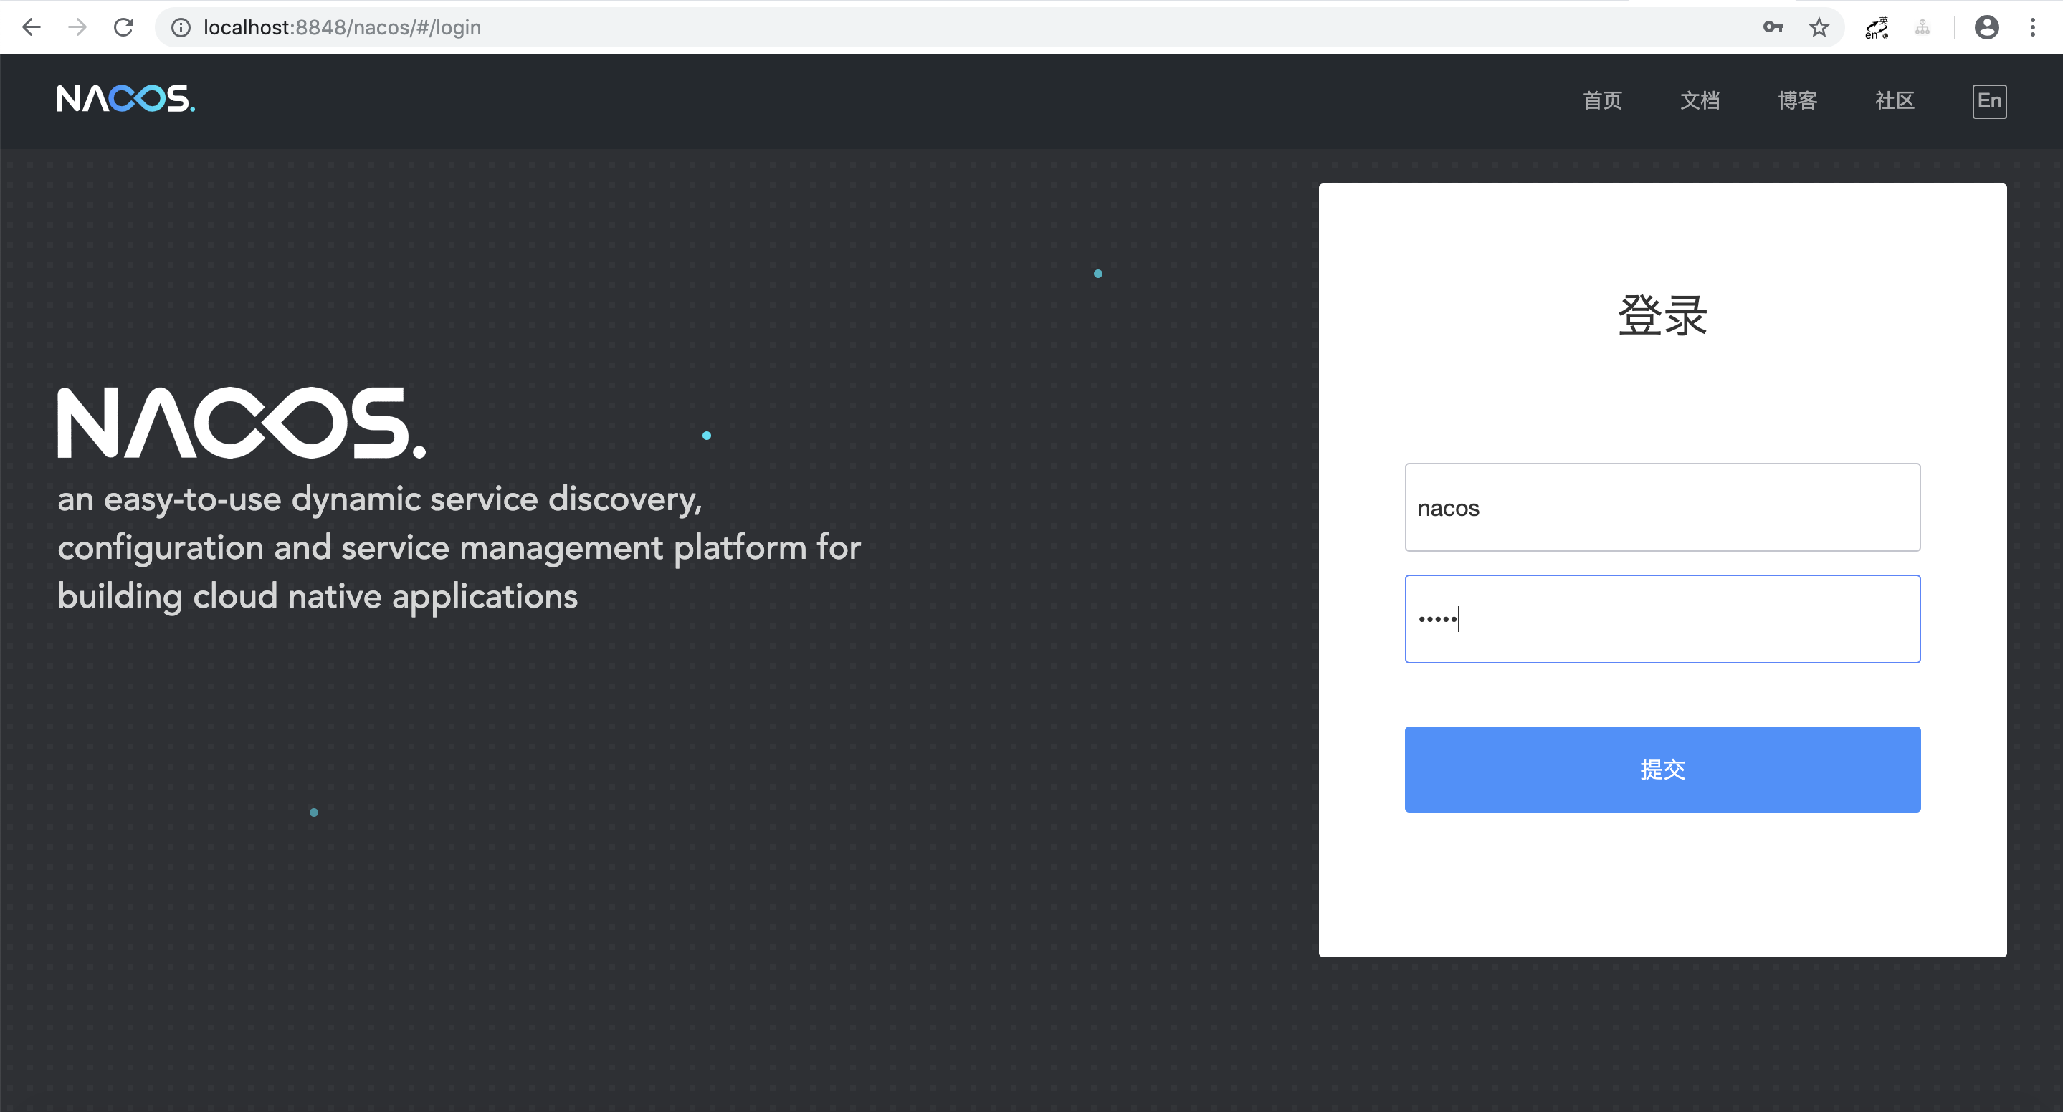
Task: Open Chrome's three-dot menu
Action: (2033, 27)
